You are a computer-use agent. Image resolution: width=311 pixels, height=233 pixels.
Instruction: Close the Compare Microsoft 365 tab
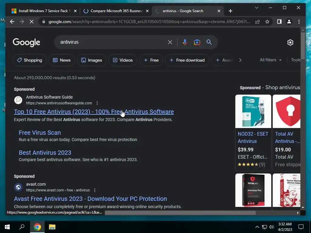click(x=147, y=11)
